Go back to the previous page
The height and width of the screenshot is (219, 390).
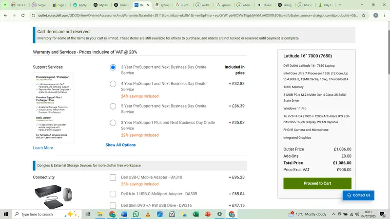(x=5, y=16)
